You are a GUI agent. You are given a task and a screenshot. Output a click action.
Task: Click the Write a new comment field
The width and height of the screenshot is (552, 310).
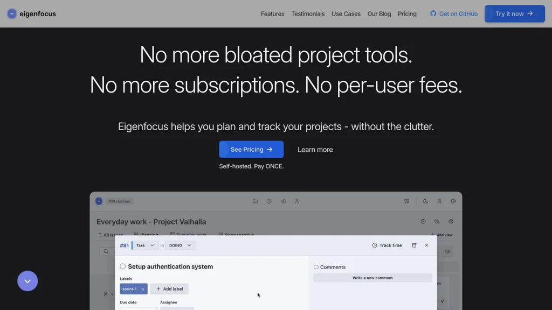pyautogui.click(x=372, y=278)
